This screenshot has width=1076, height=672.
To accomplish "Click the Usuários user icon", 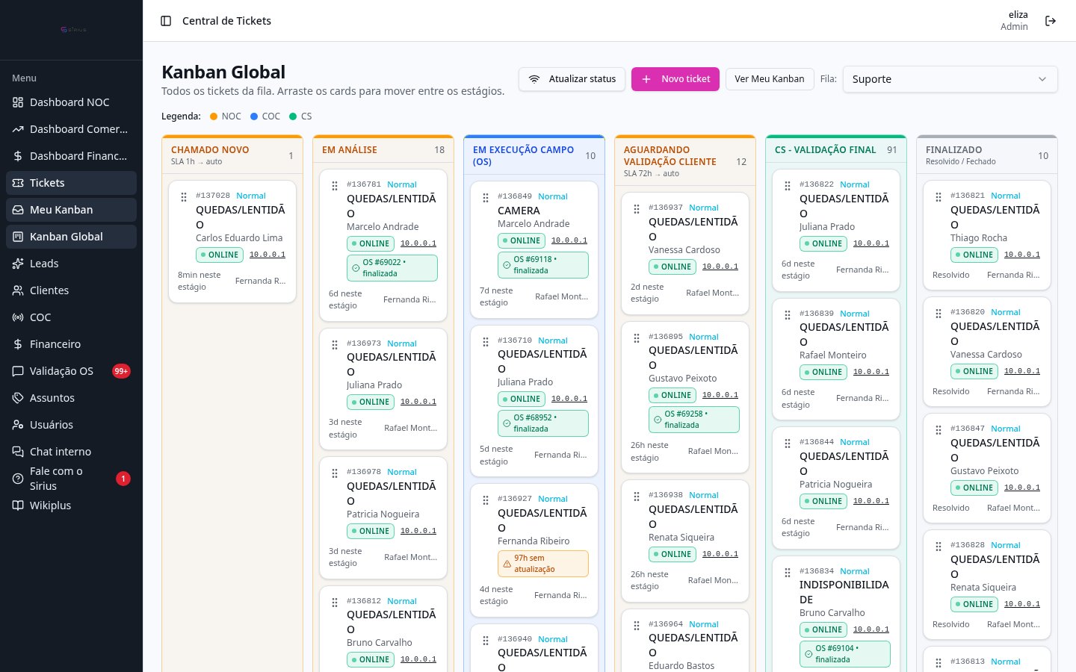I will point(18,425).
